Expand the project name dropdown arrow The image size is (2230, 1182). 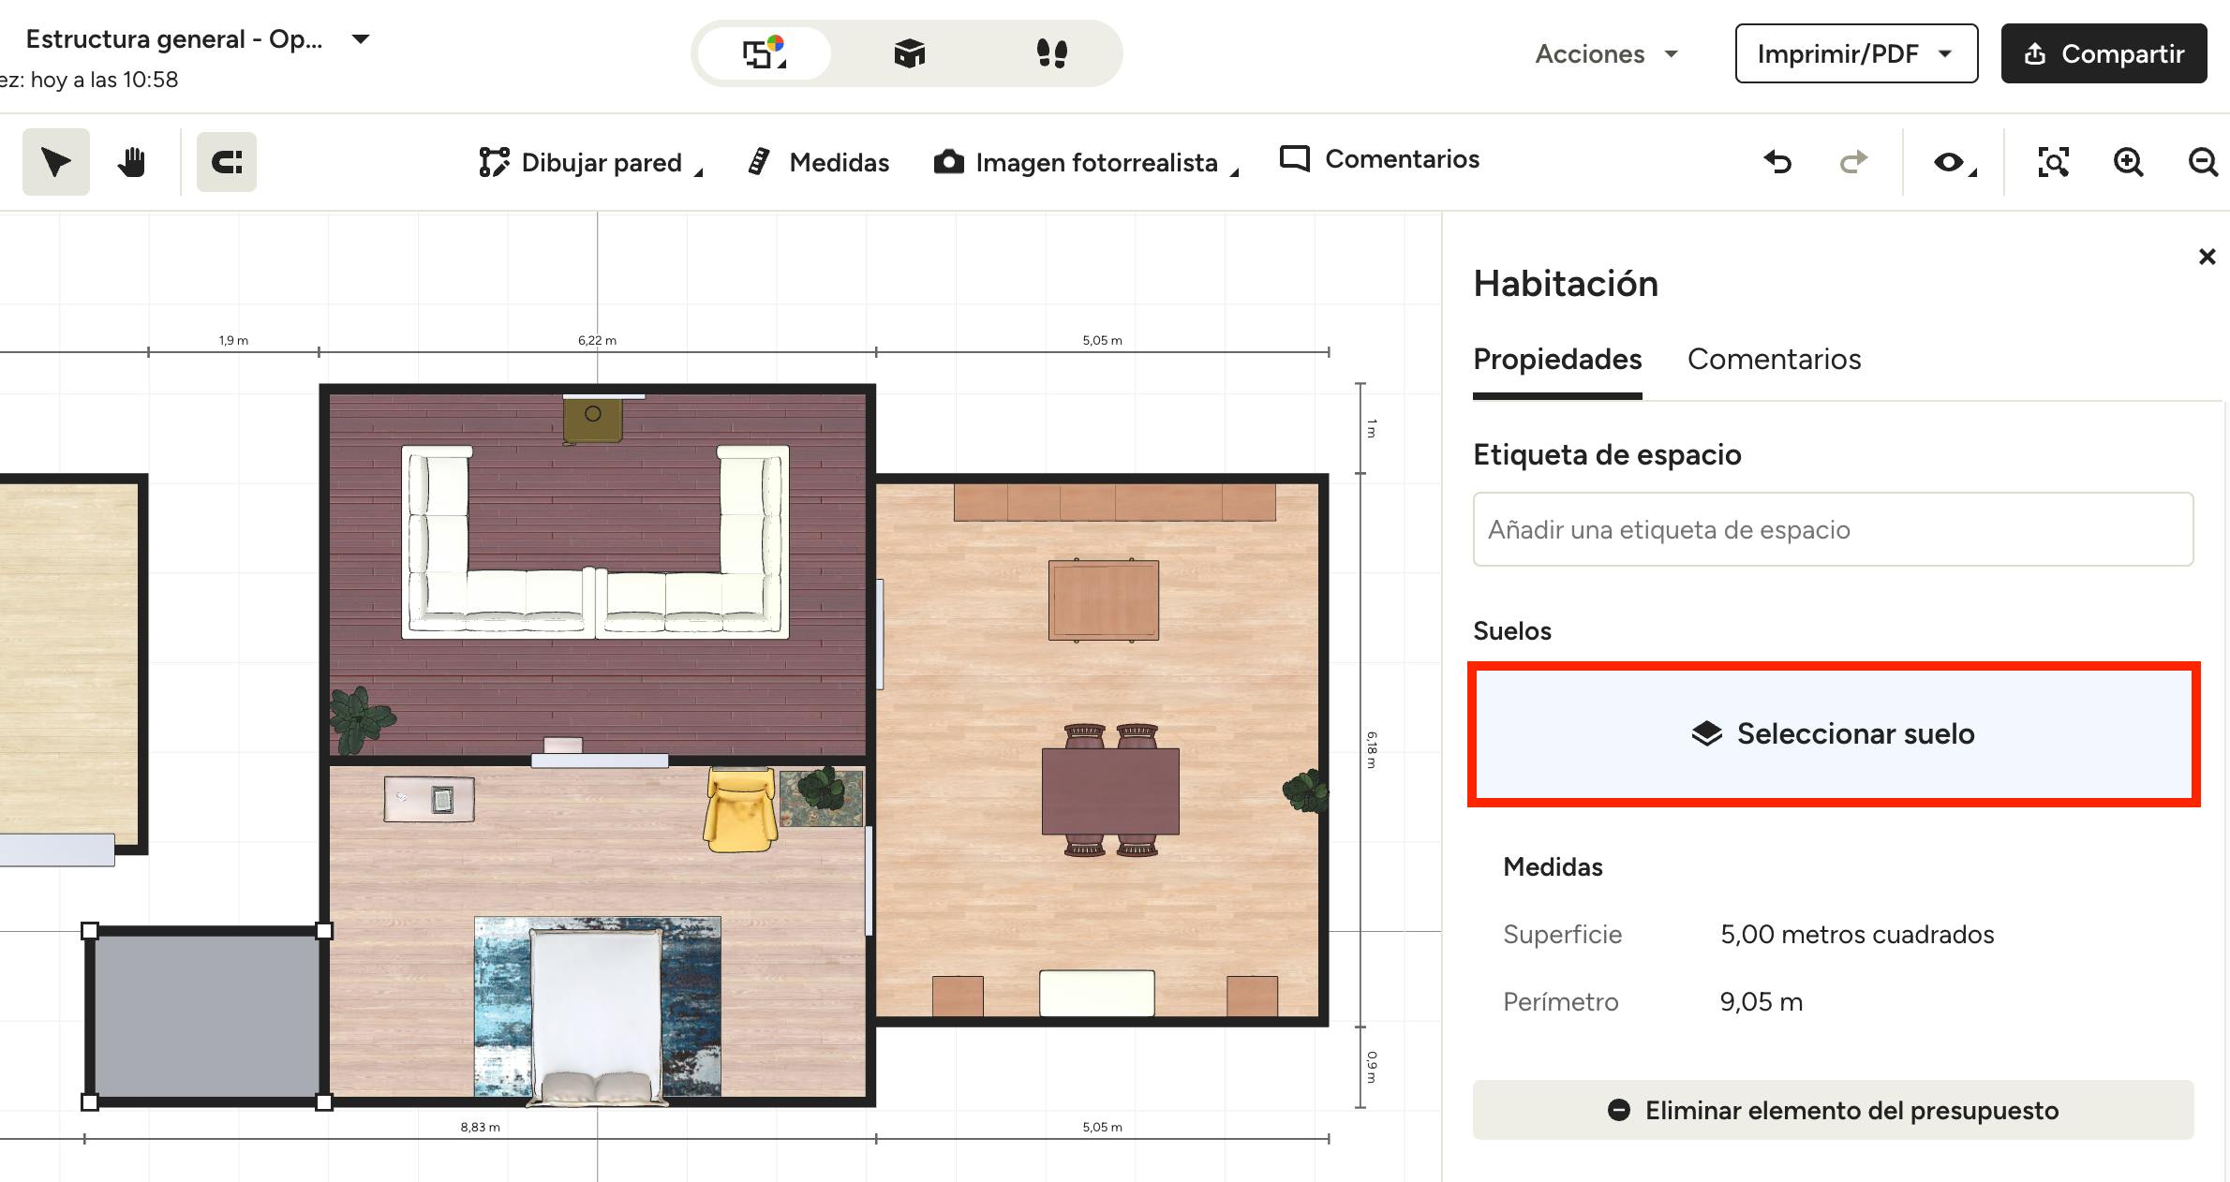tap(361, 39)
